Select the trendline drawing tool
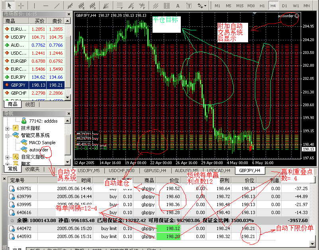Screen dimensions: 319x250 coord(58,6)
